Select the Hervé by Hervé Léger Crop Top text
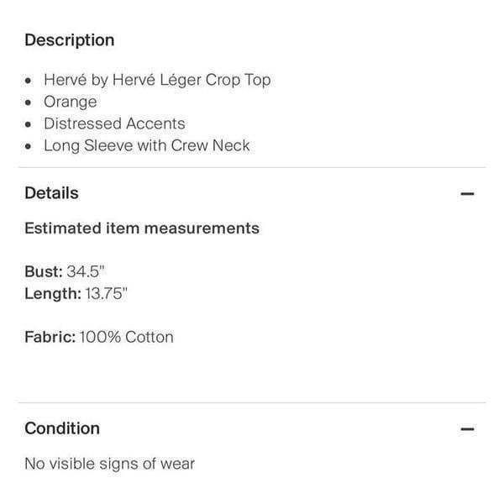 (x=157, y=80)
